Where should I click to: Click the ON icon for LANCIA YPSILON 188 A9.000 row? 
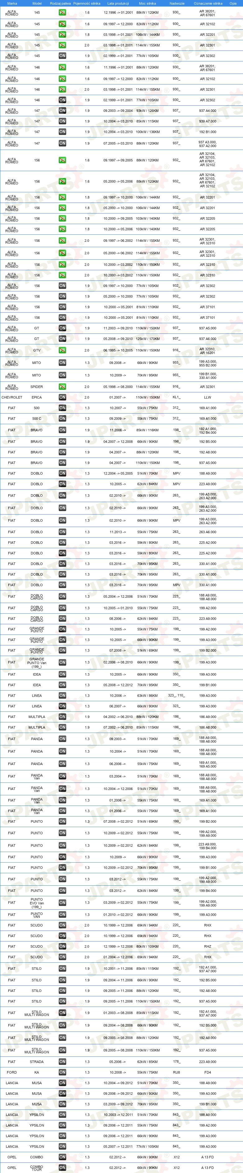(62, 1115)
